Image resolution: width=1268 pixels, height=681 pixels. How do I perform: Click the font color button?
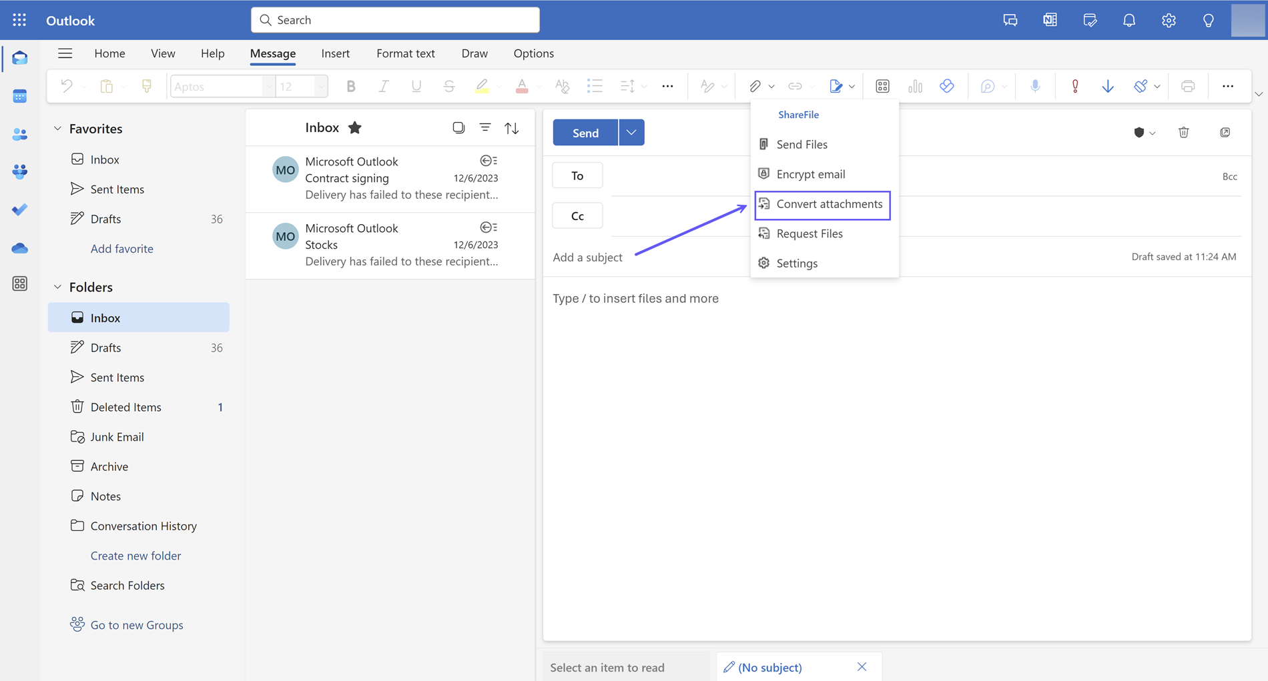tap(522, 86)
